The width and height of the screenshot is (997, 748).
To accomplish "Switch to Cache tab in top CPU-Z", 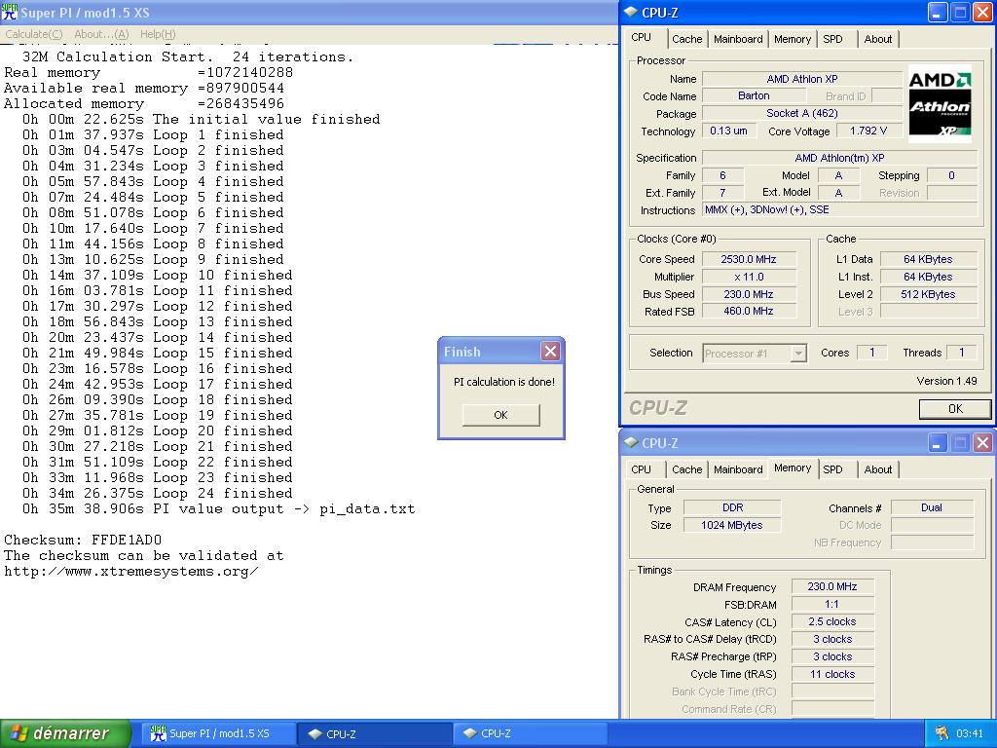I will click(687, 39).
